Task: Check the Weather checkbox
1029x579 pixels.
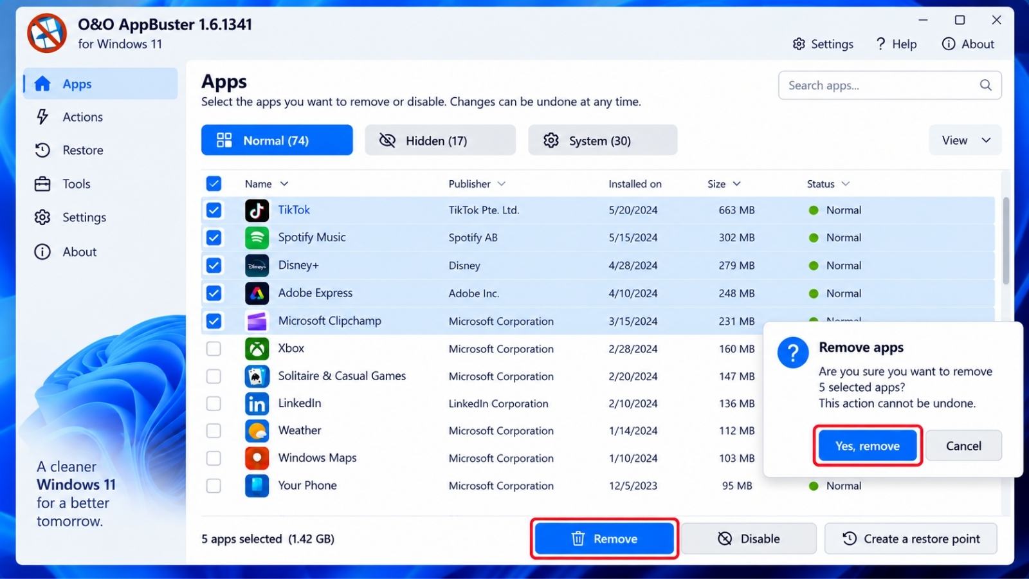Action: [214, 431]
